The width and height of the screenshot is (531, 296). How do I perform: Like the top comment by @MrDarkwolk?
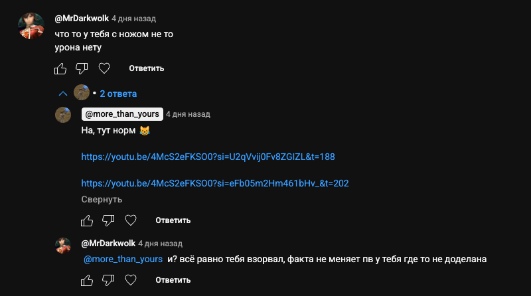click(60, 68)
